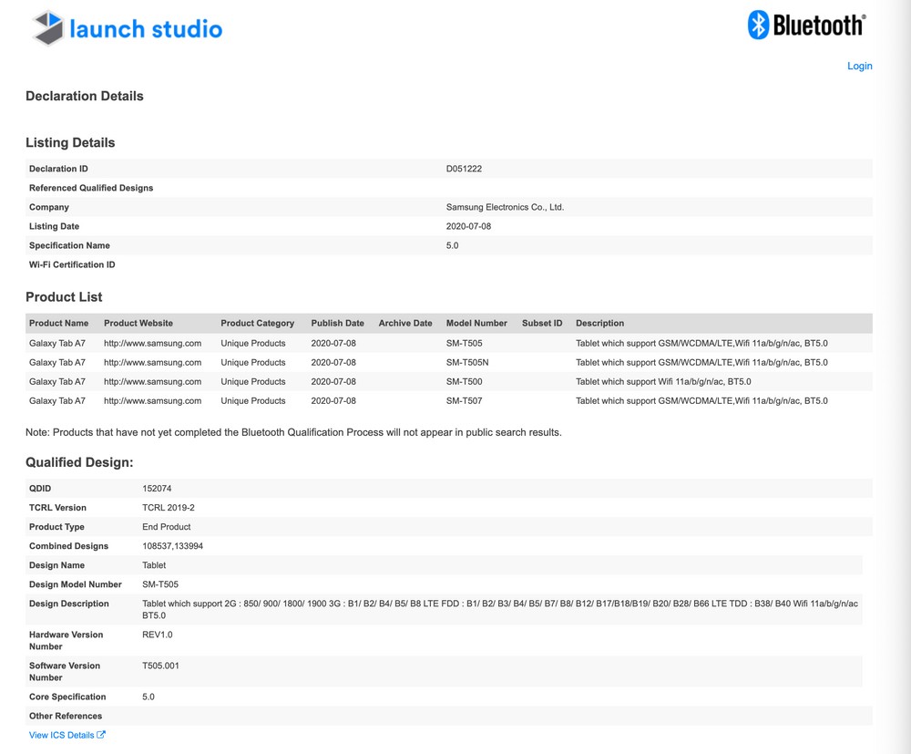Select Software Version value T505.001
This screenshot has width=911, height=754.
[x=160, y=666]
